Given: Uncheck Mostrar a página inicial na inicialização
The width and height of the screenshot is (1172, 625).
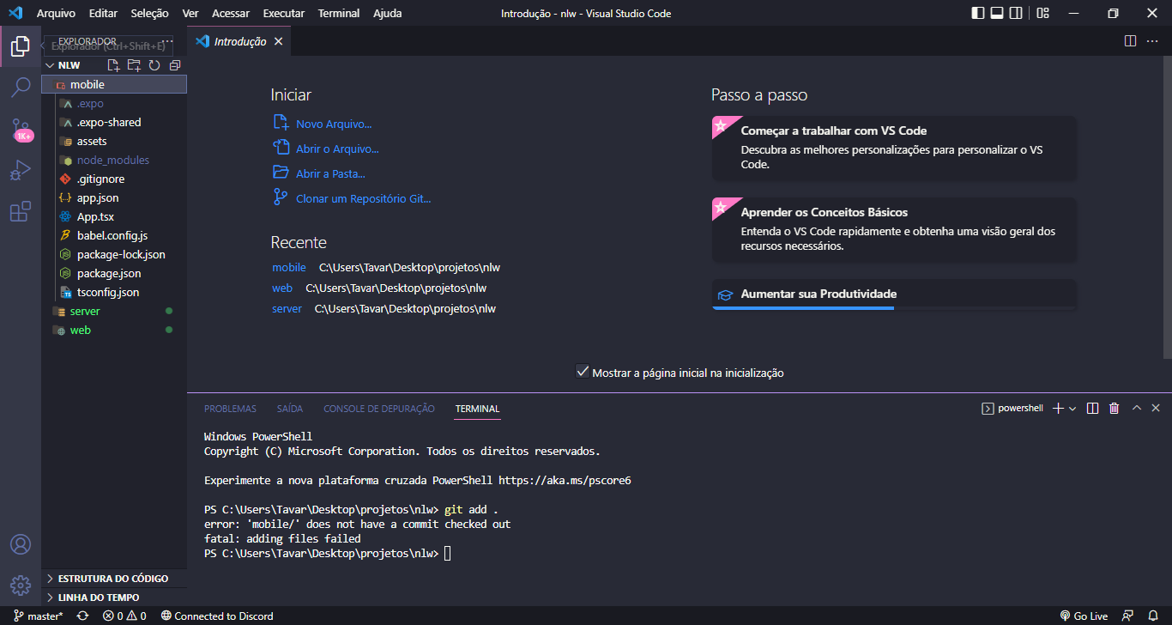Looking at the screenshot, I should click(x=583, y=372).
